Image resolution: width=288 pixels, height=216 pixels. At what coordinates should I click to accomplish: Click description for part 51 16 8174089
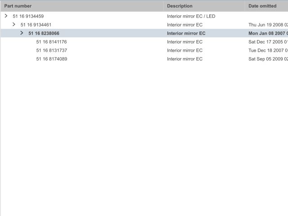pos(184,59)
